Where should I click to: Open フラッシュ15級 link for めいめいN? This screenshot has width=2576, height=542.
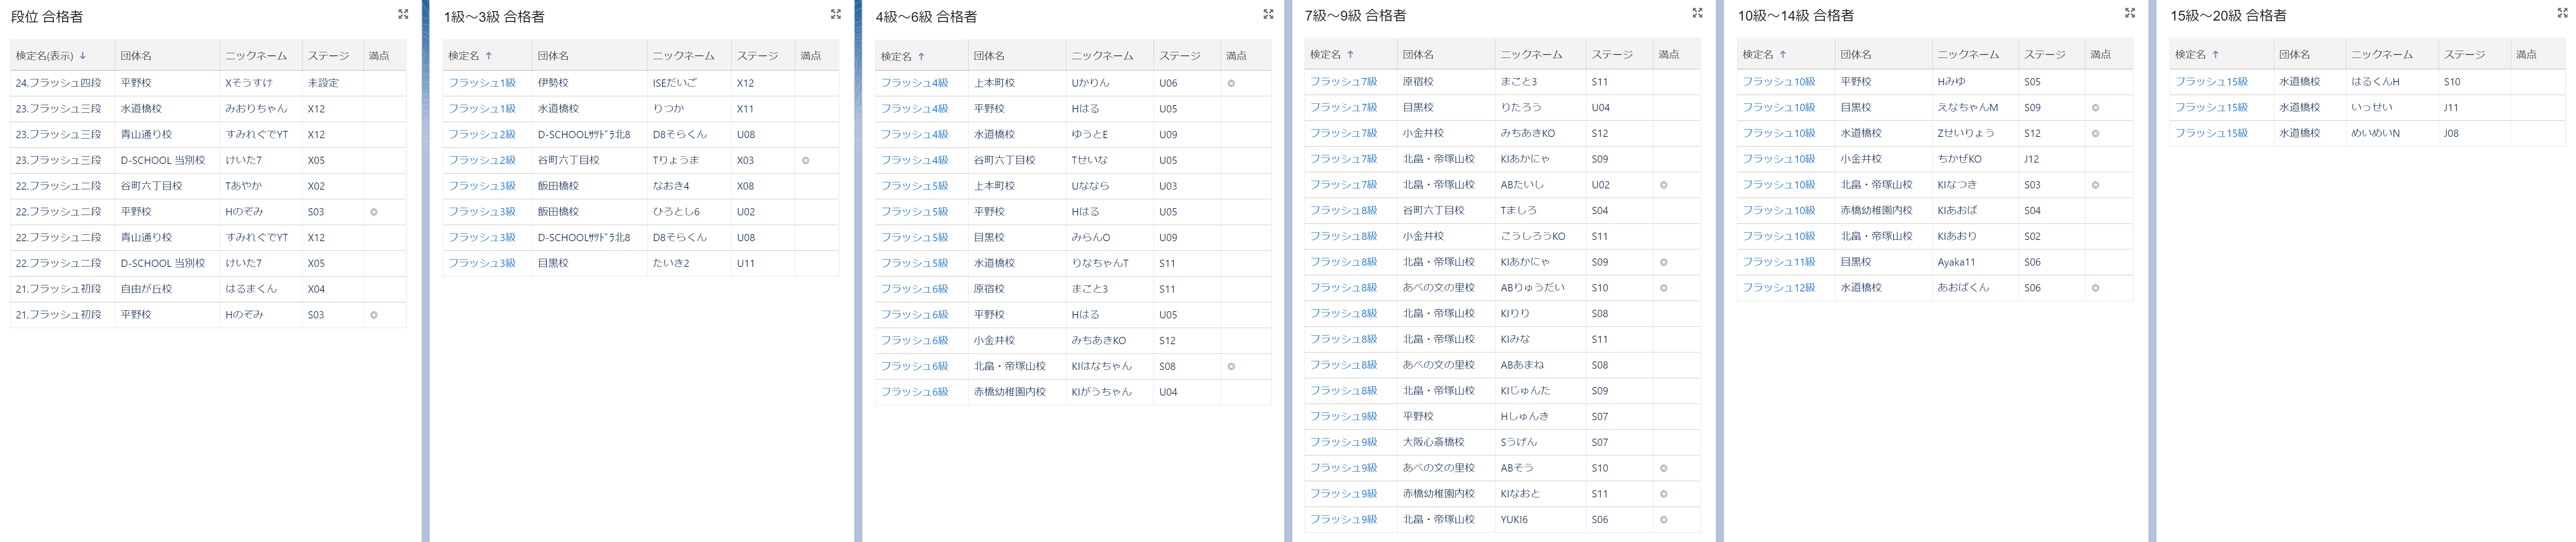(x=2211, y=133)
